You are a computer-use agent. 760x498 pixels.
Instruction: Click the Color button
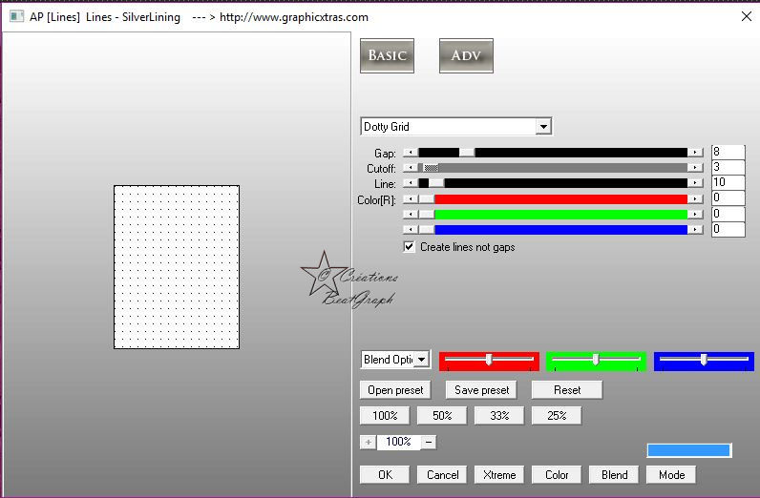click(x=557, y=475)
